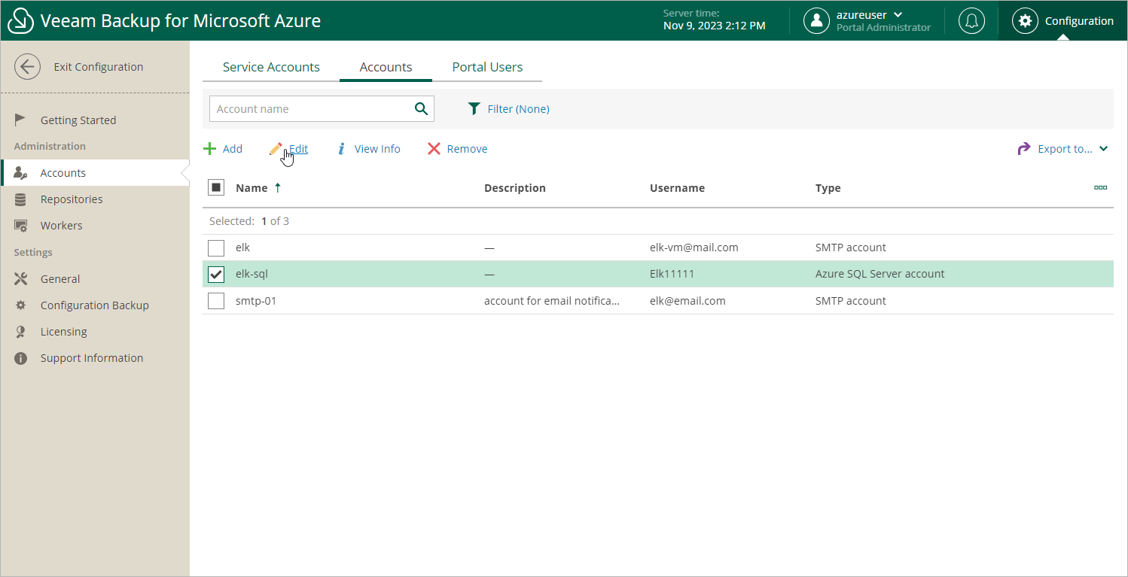Expand the azureuser dropdown chevron
Viewport: 1128px width, 577px height.
tap(898, 15)
